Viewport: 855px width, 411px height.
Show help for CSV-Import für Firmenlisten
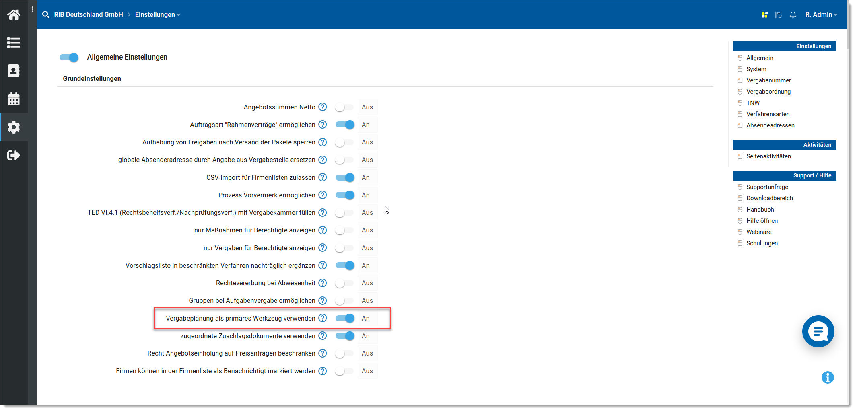pos(323,177)
